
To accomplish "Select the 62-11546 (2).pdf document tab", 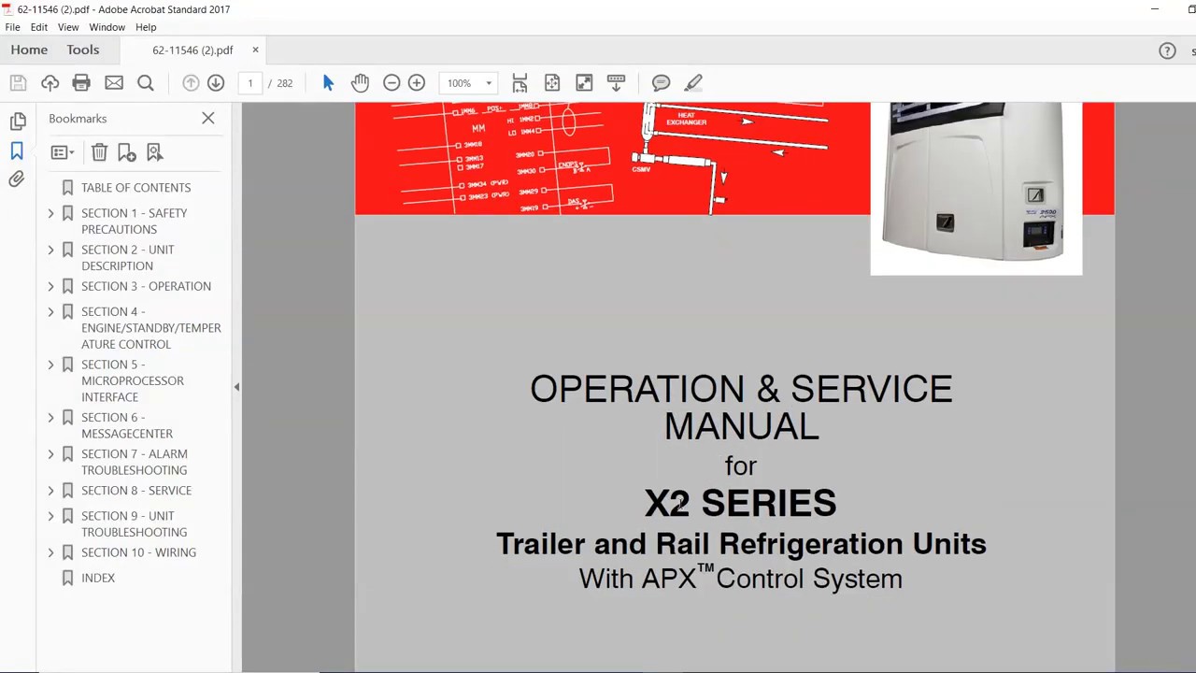I will pos(192,50).
